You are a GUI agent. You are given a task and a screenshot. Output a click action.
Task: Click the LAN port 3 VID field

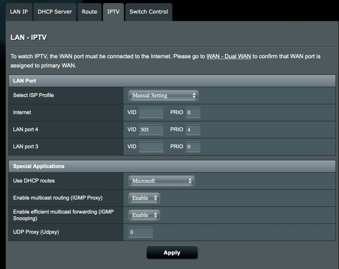[151, 146]
